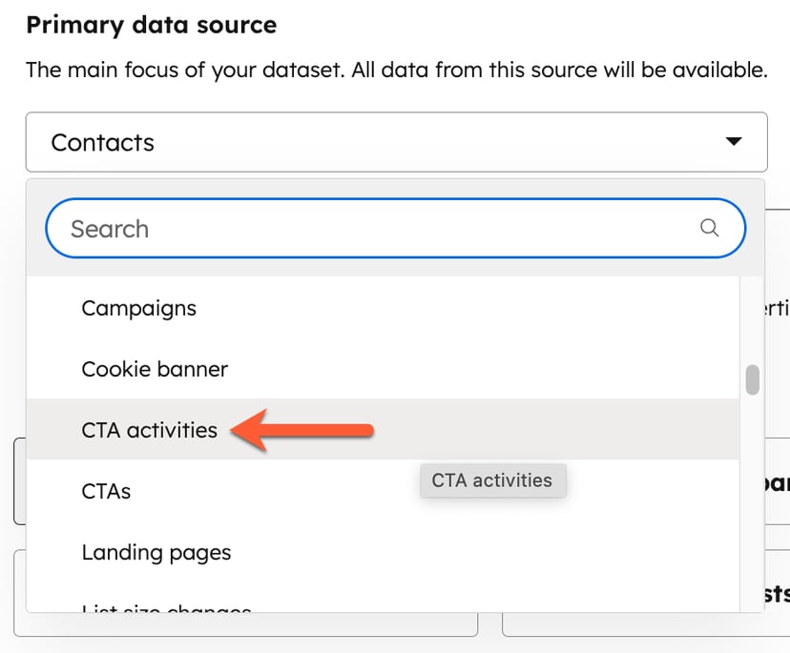
Task: Click the Primary data source heading
Action: coord(152,24)
